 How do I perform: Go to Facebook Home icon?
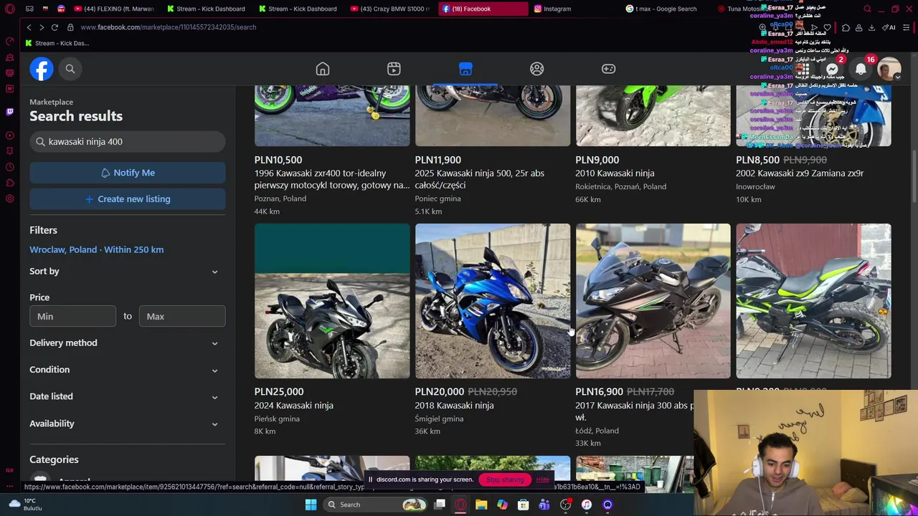coord(323,69)
